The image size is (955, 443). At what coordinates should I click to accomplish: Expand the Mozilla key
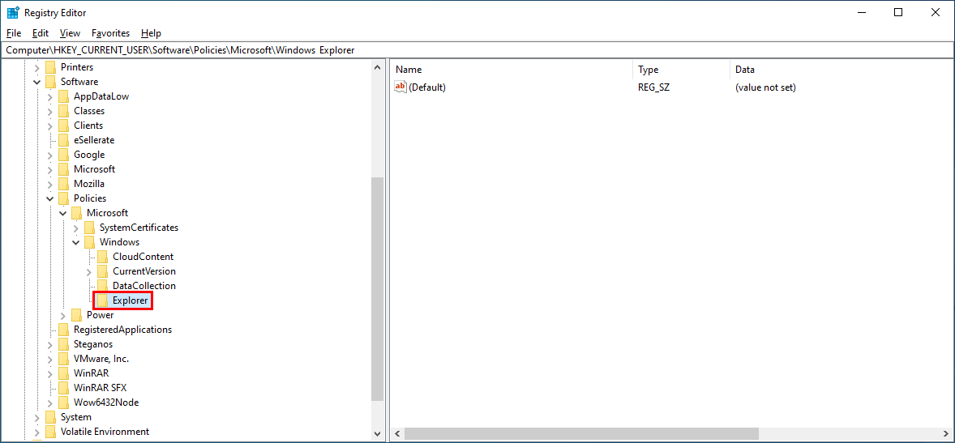click(50, 184)
